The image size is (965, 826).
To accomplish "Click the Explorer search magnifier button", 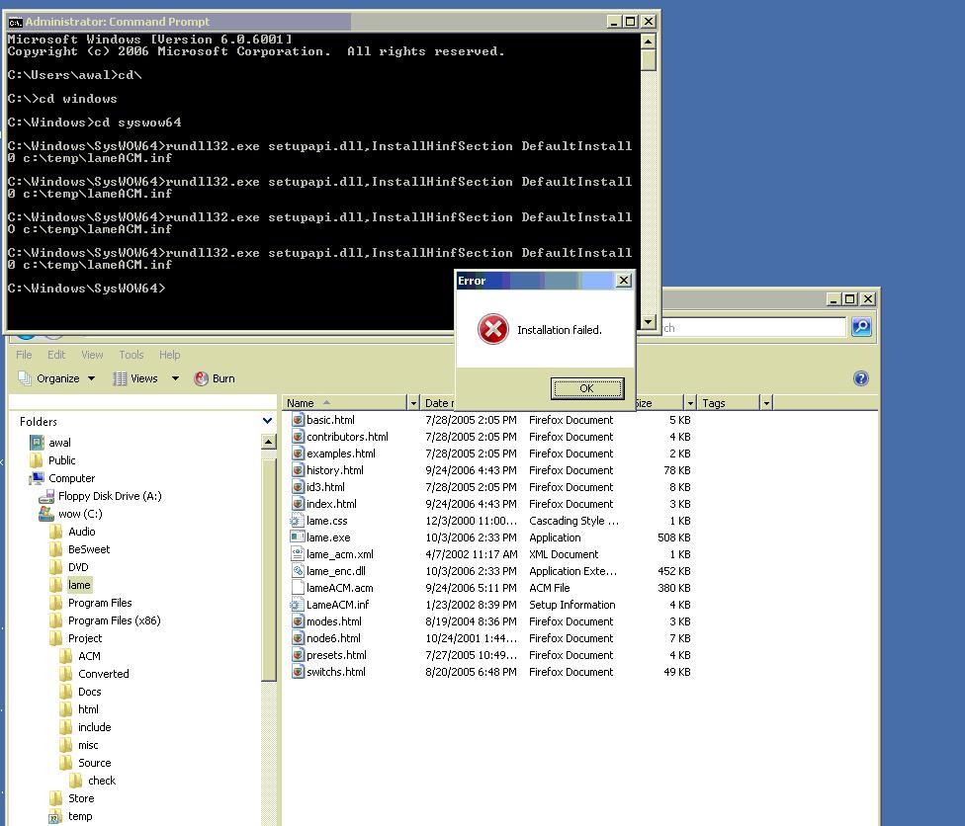I will point(861,327).
